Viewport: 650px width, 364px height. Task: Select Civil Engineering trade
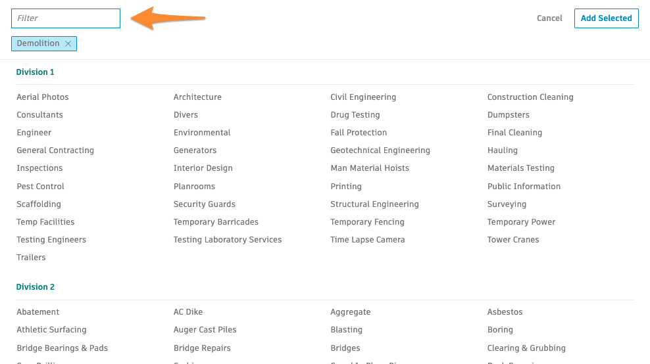(x=363, y=97)
